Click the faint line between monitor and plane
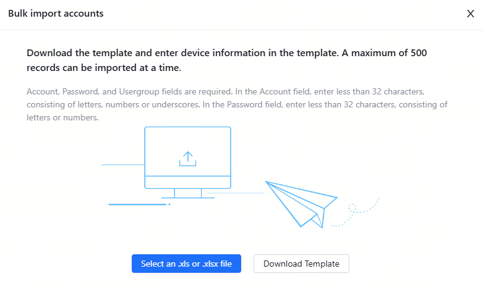Image resolution: width=483 pixels, height=287 pixels. 247,193
